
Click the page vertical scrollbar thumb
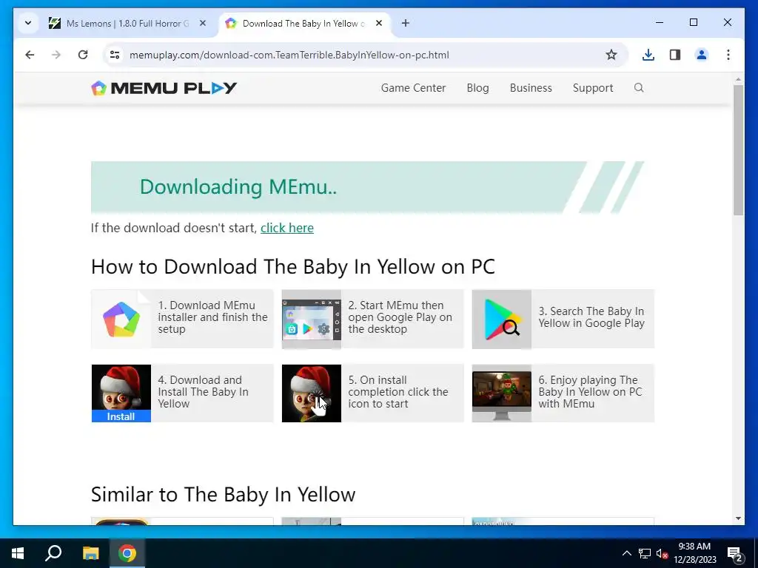pos(738,149)
